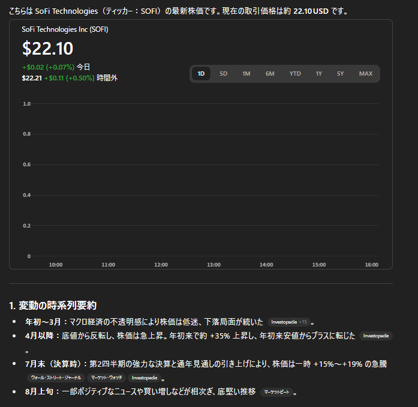Click the 7月末（決算時） bullet label
This screenshot has width=418, height=407.
pyautogui.click(x=53, y=364)
